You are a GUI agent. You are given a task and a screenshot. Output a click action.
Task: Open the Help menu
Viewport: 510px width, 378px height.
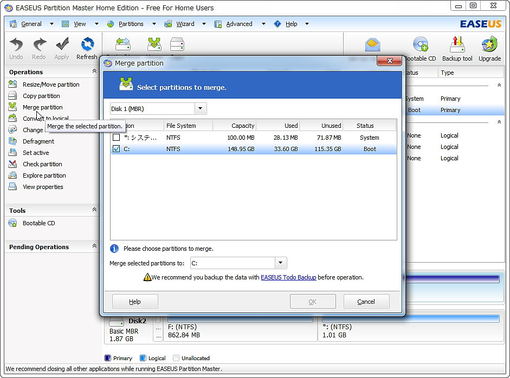(x=291, y=24)
